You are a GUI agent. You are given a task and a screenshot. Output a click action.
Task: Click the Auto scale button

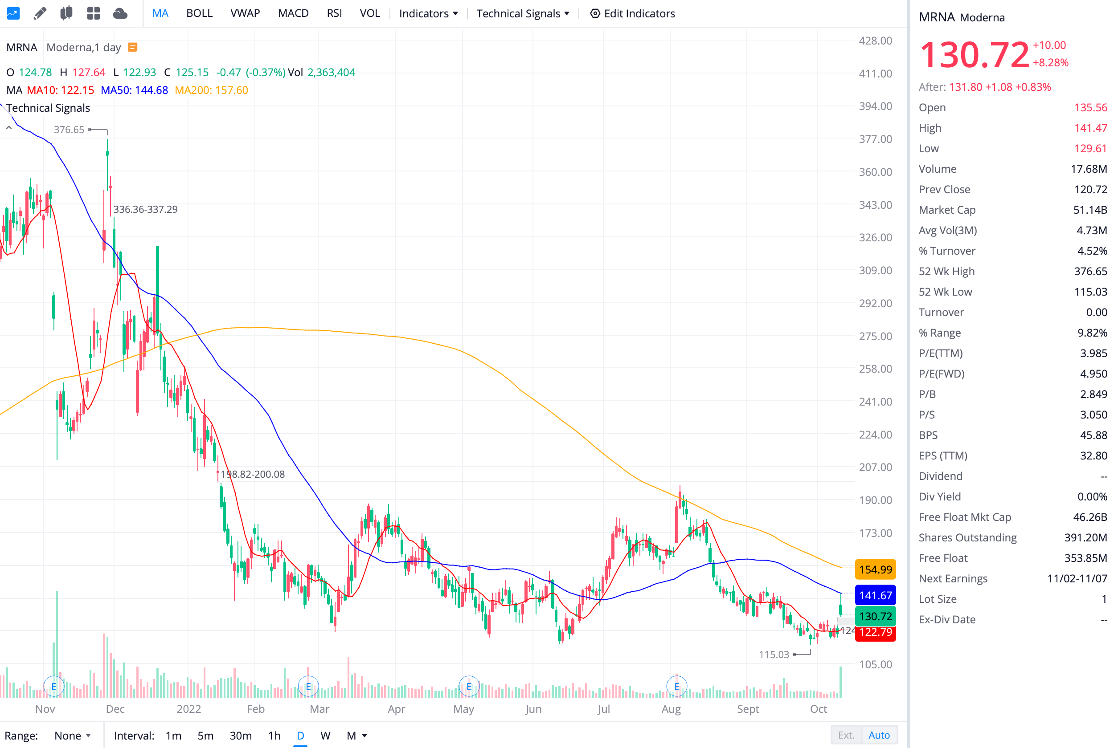click(879, 735)
